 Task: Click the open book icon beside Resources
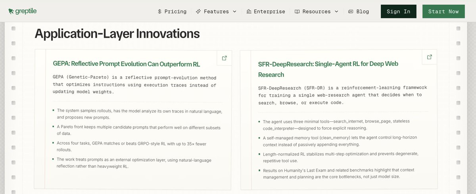tap(297, 12)
